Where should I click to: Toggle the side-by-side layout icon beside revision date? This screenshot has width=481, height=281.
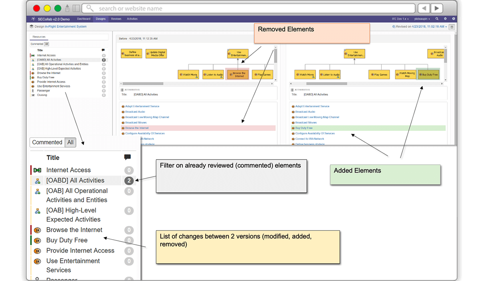point(452,27)
